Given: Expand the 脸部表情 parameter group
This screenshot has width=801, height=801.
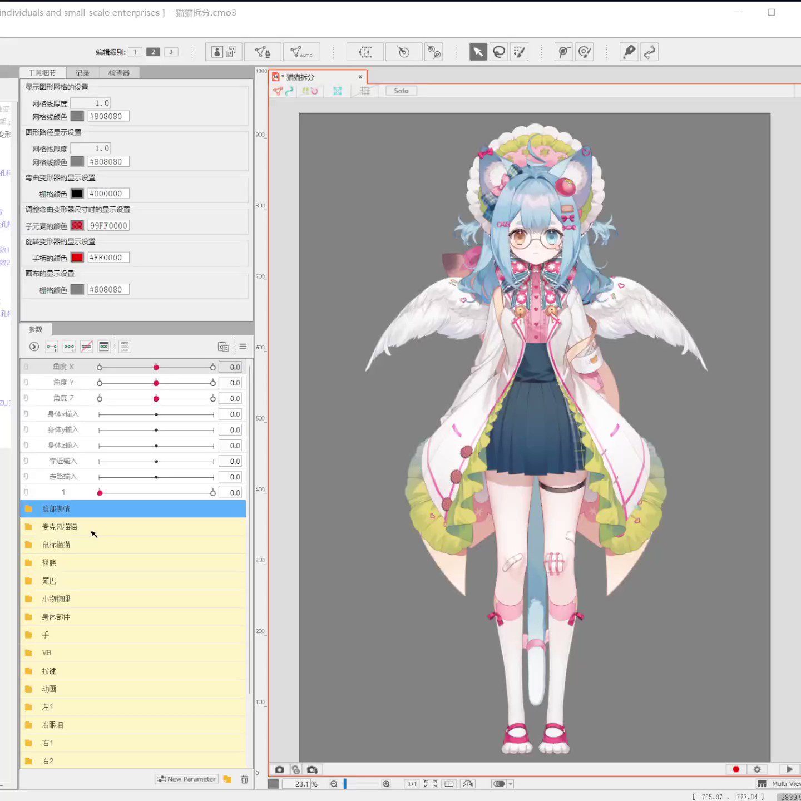Looking at the screenshot, I should coord(133,509).
